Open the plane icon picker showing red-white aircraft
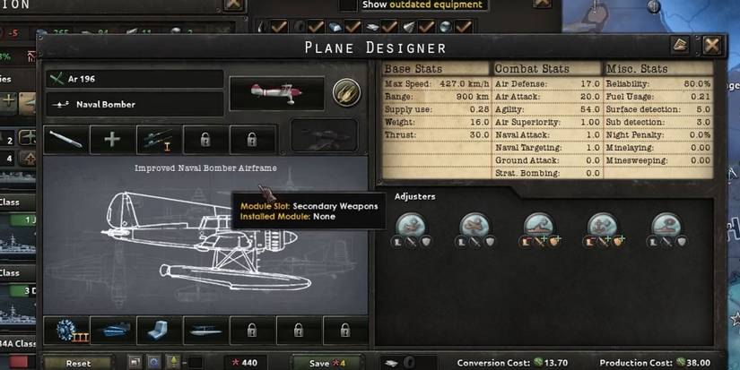 tap(277, 92)
